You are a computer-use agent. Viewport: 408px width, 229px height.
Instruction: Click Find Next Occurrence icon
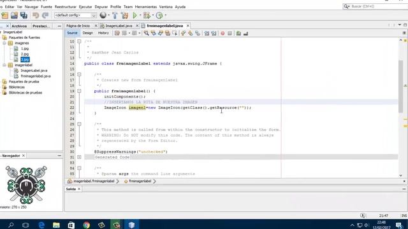(x=161, y=33)
